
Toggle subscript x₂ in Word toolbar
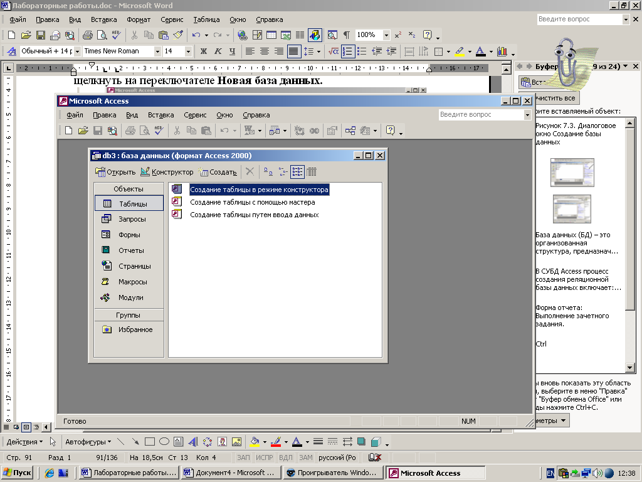point(412,35)
